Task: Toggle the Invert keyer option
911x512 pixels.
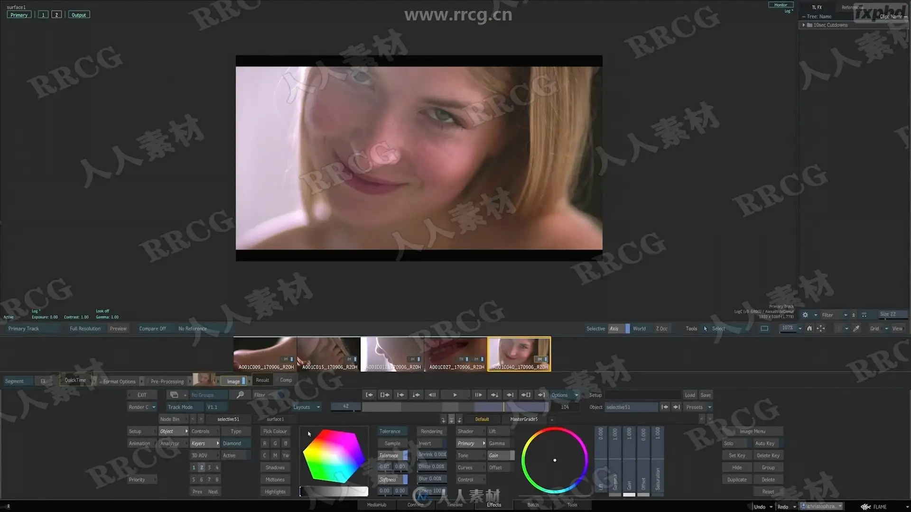Action: pos(432,443)
